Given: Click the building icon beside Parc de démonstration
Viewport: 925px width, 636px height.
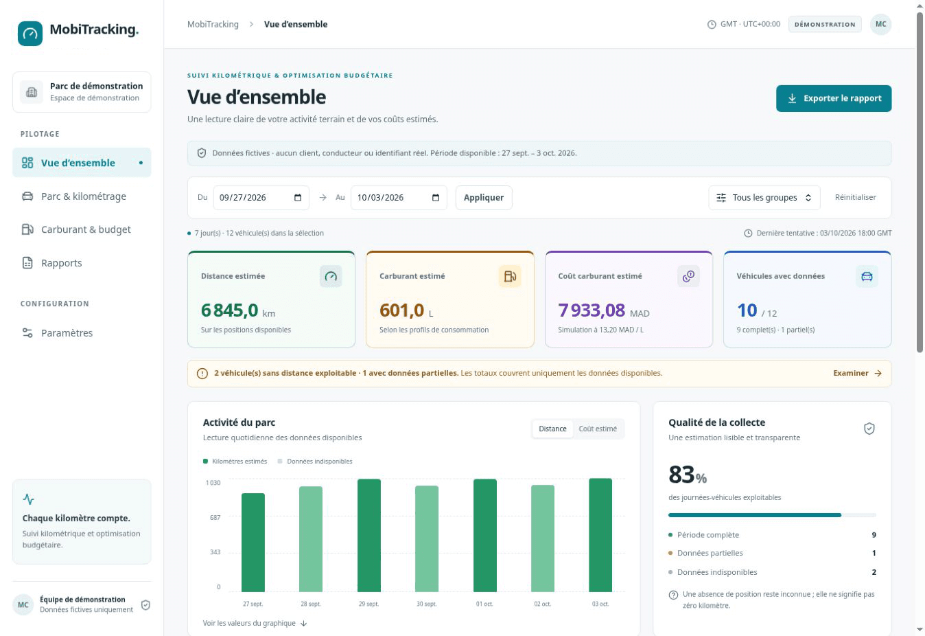Looking at the screenshot, I should tap(32, 92).
